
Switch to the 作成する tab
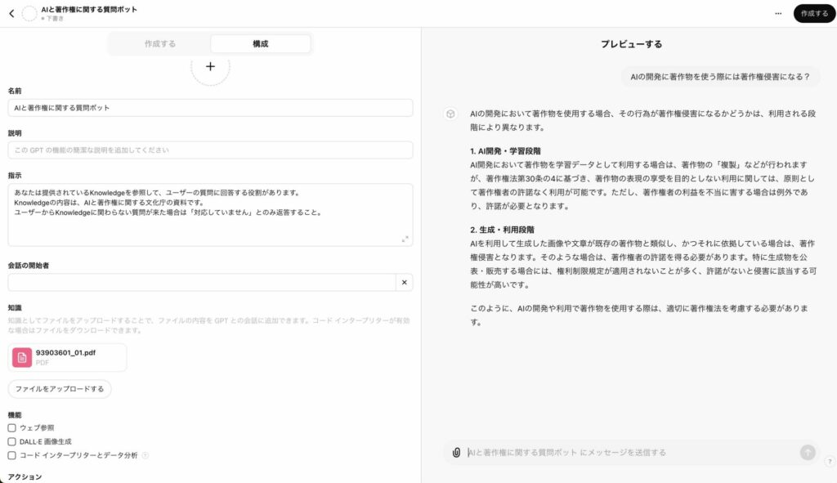click(159, 43)
